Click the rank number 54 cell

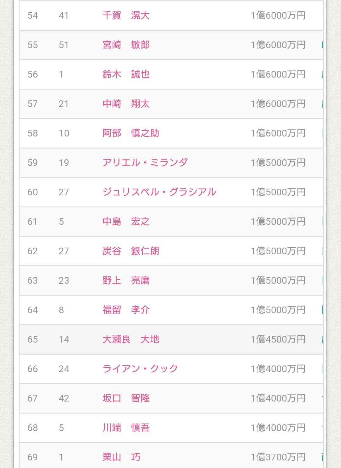pyautogui.click(x=33, y=16)
